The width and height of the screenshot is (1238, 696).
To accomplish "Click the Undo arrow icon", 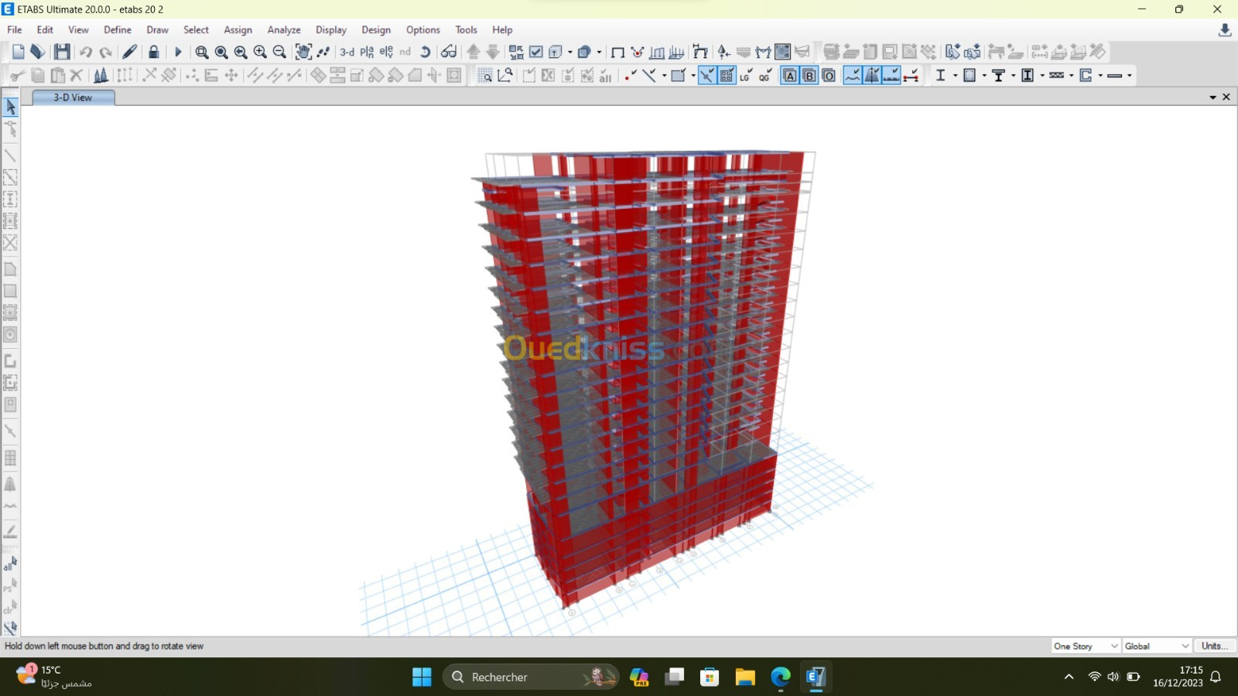I will pos(86,52).
